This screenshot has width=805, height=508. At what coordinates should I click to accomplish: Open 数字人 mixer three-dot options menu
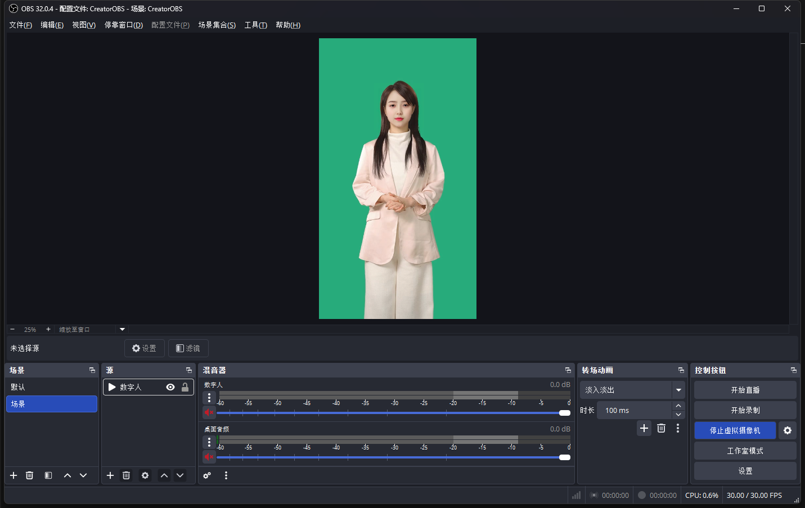point(209,398)
